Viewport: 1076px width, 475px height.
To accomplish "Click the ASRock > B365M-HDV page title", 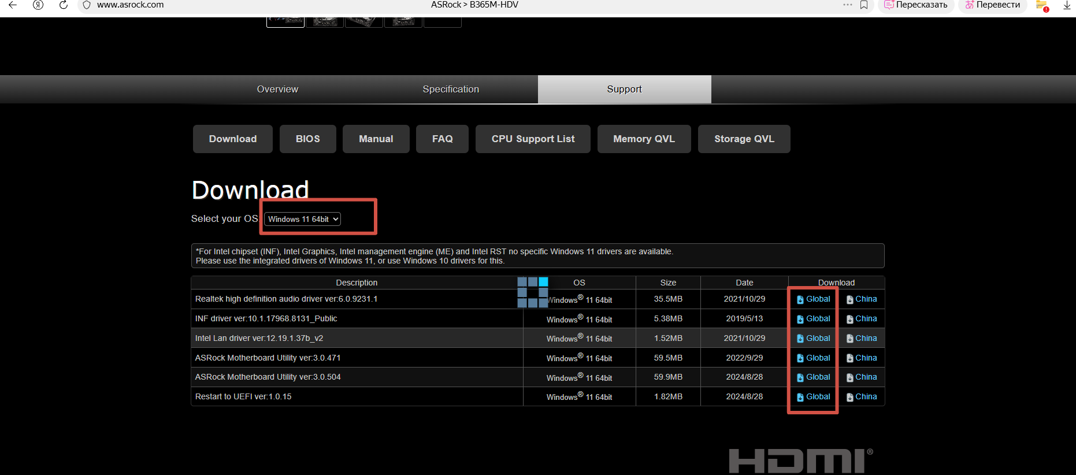I will (474, 5).
